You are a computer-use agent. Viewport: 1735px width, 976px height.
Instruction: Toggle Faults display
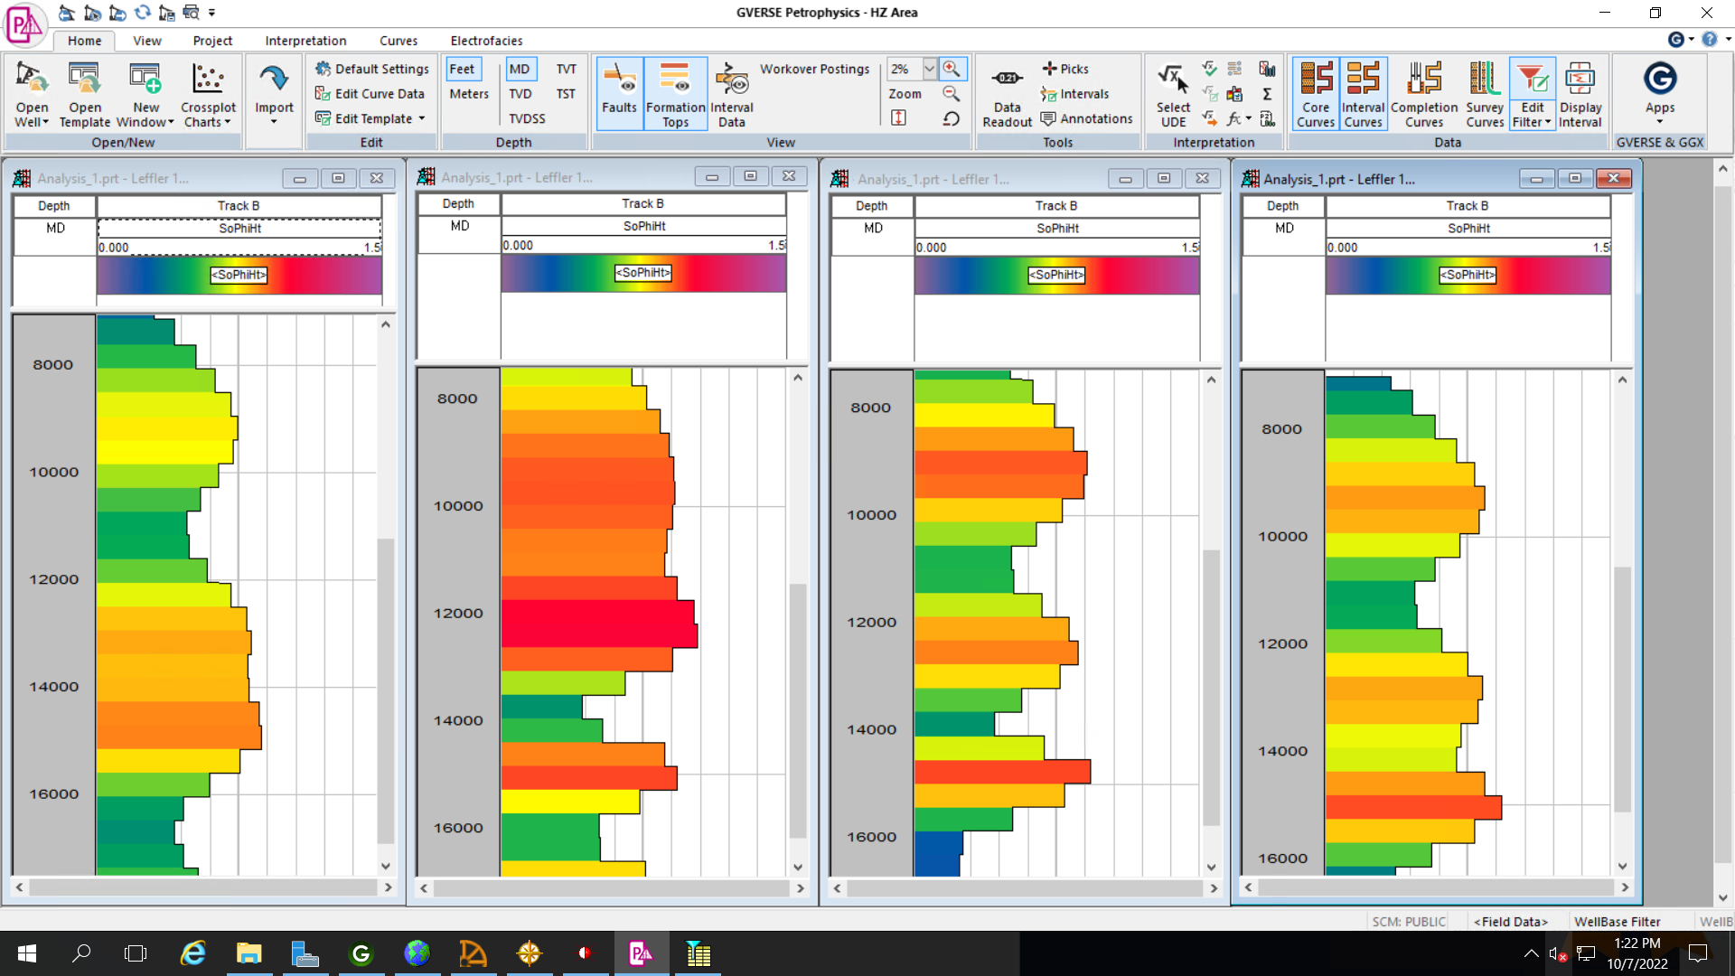coord(619,94)
